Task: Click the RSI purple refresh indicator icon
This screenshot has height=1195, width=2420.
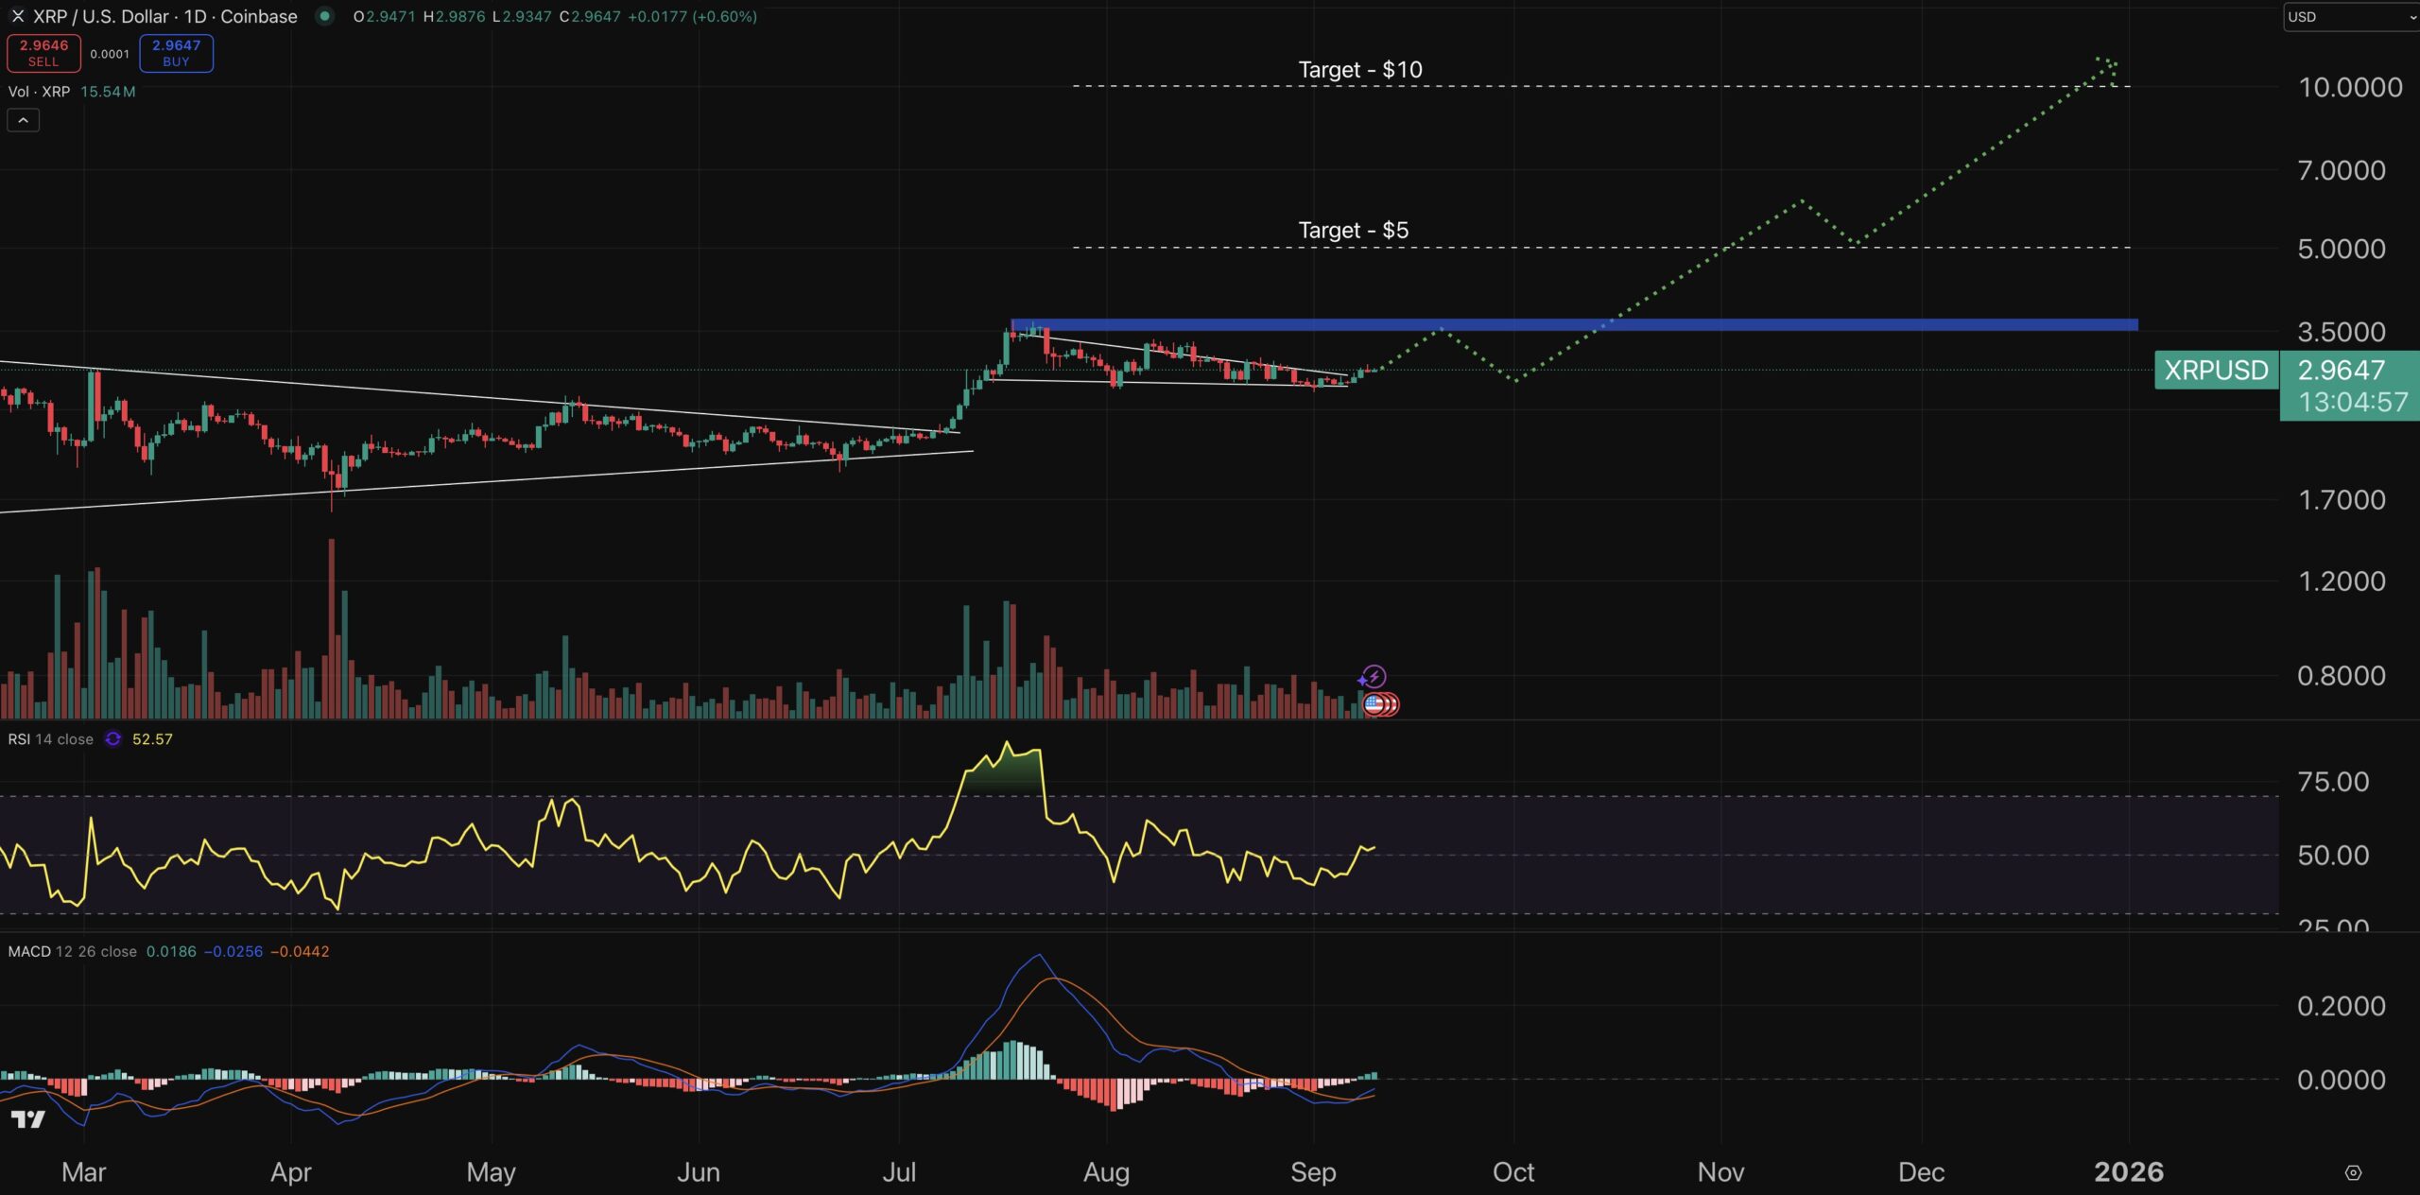Action: tap(112, 739)
